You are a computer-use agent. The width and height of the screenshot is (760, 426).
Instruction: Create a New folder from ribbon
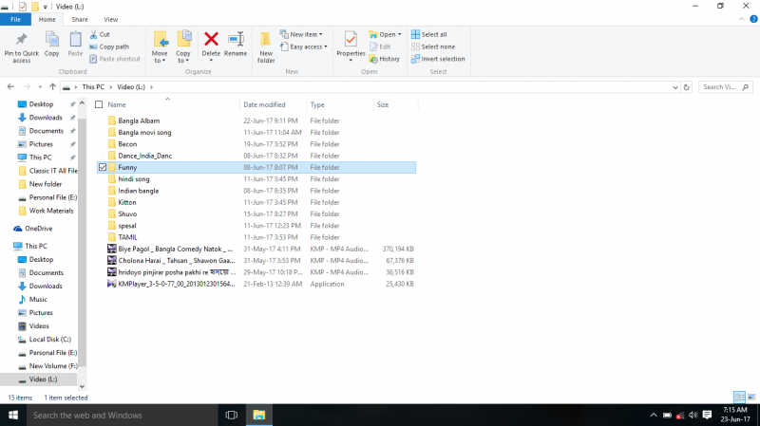[x=266, y=46]
